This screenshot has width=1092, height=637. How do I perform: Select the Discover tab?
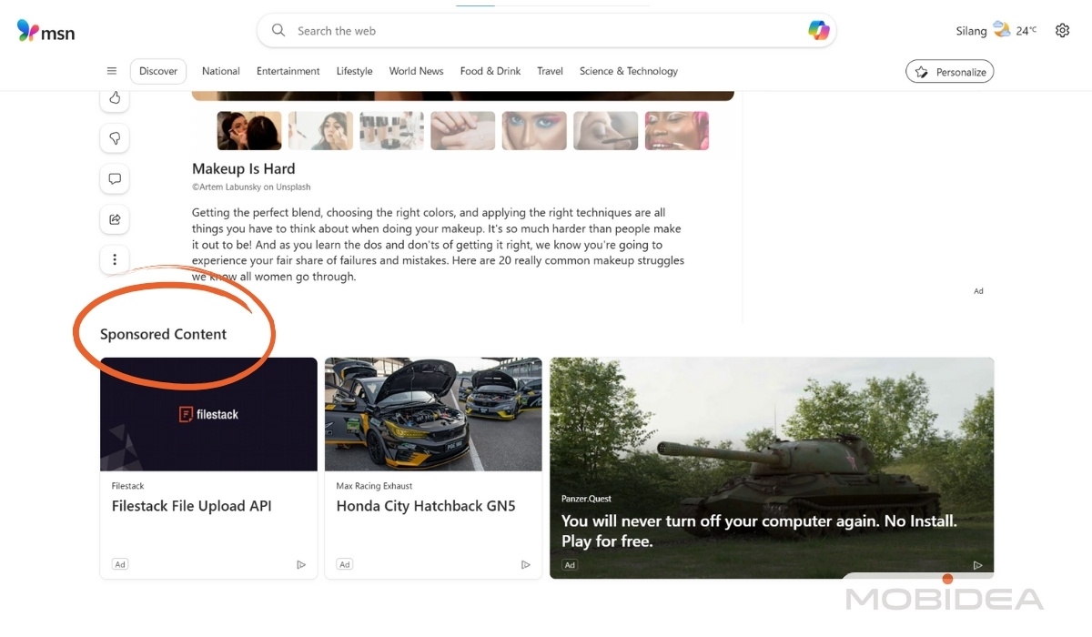click(x=158, y=71)
